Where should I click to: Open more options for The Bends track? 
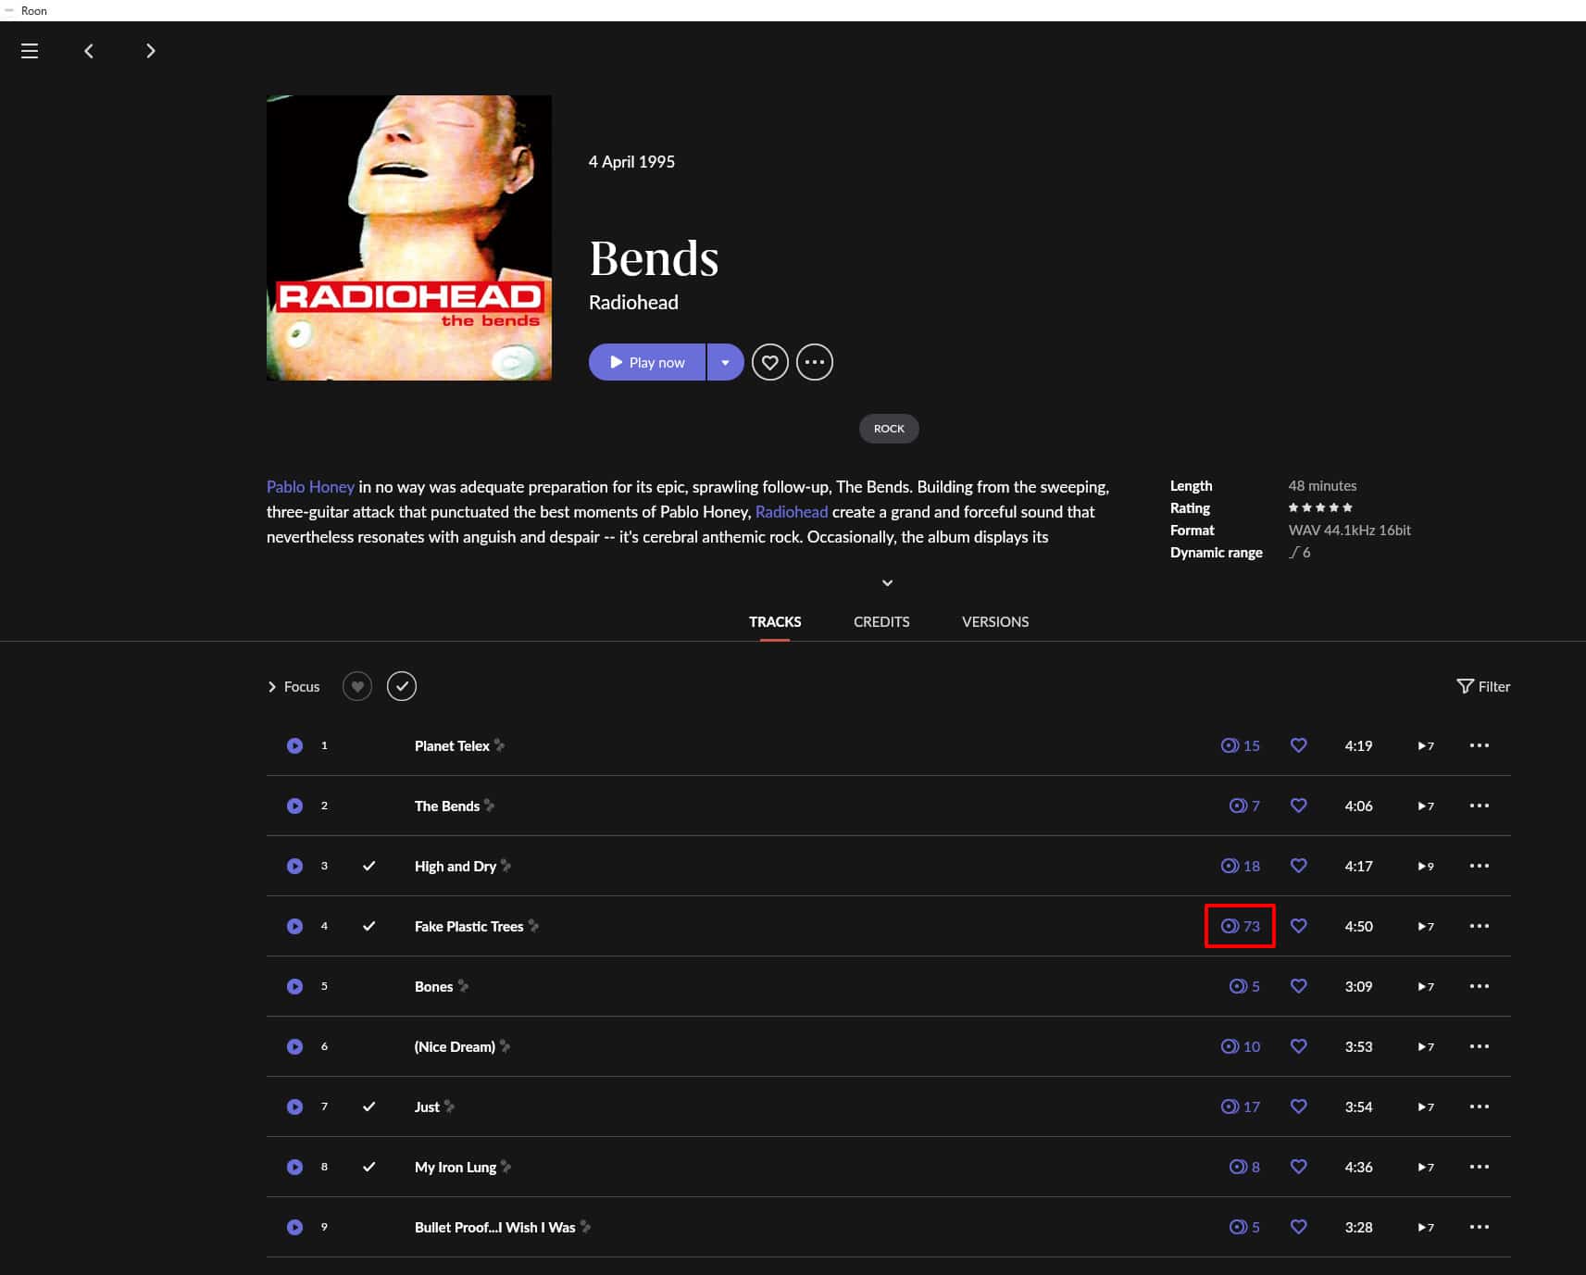(x=1480, y=806)
